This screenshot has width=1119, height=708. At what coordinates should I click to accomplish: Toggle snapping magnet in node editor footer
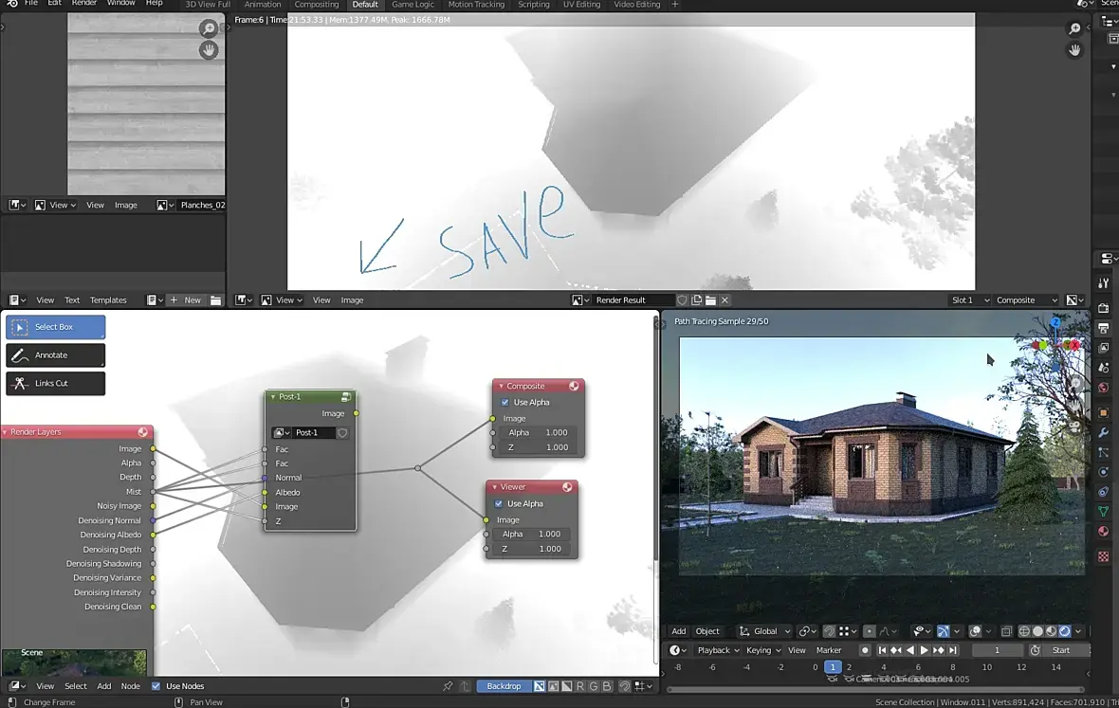click(624, 686)
